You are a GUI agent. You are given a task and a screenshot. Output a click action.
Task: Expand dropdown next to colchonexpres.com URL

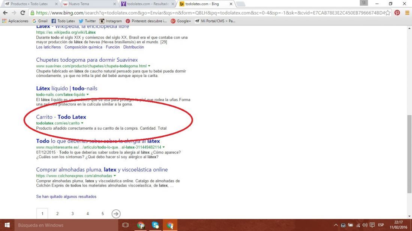[115, 176]
